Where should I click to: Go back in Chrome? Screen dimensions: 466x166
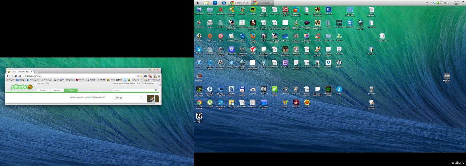(x=8, y=76)
